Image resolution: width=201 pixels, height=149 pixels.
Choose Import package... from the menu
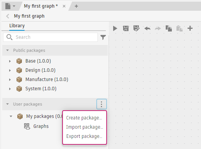(84, 127)
